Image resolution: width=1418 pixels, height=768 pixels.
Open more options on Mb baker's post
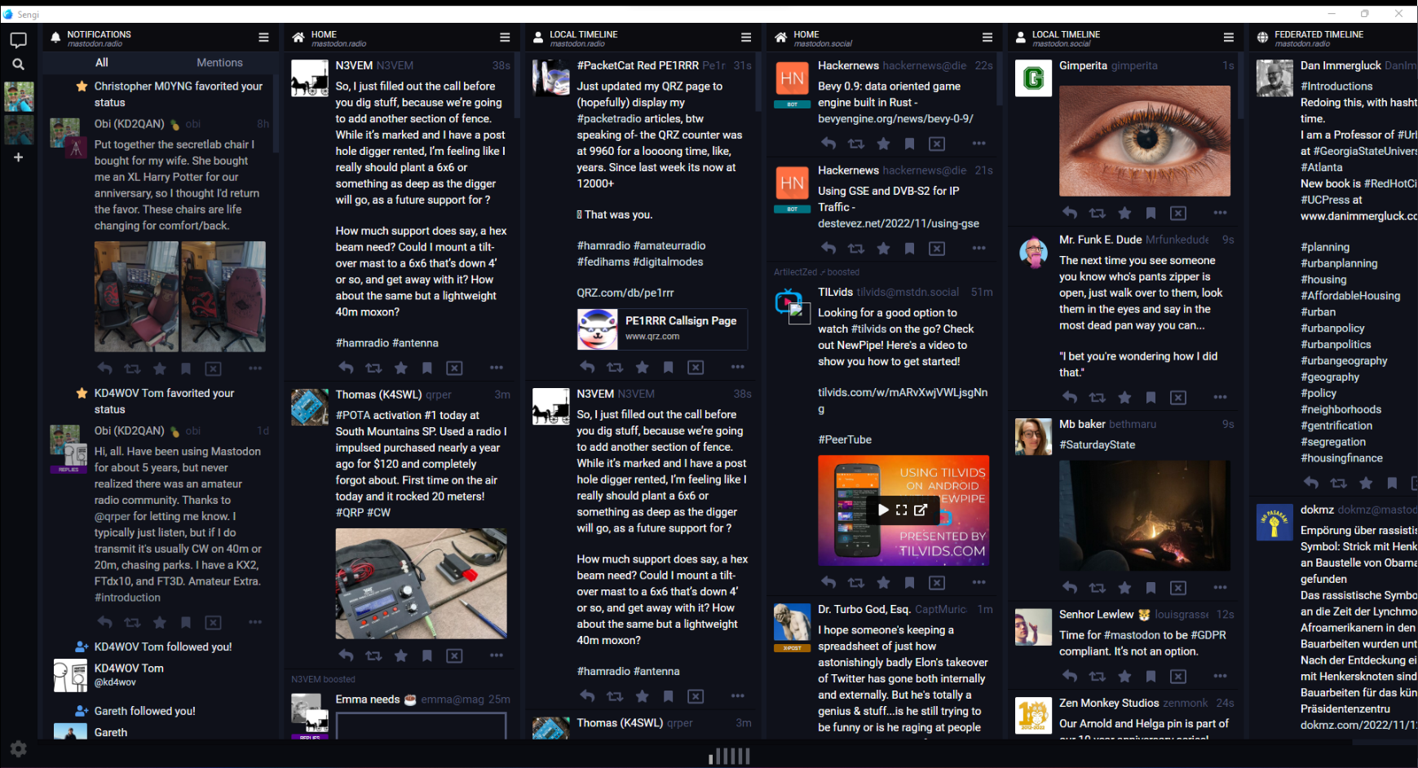(x=1220, y=588)
